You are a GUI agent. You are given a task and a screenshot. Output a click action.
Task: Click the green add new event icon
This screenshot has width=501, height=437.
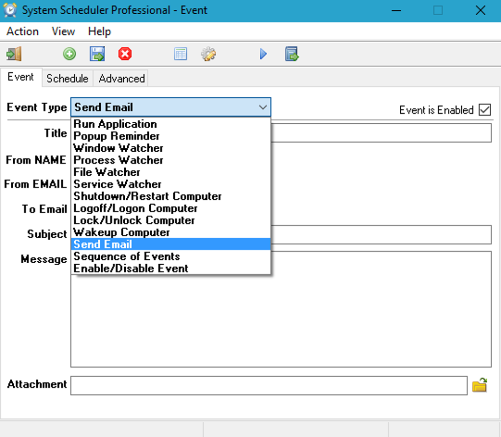pyautogui.click(x=69, y=54)
